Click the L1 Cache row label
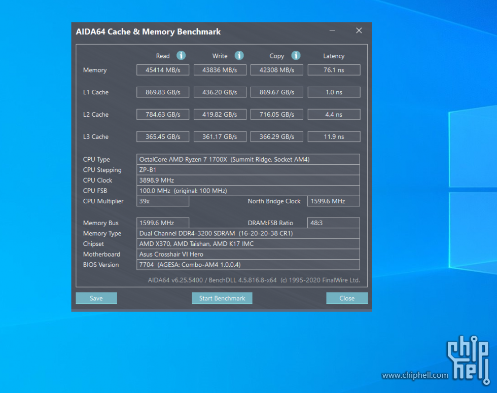This screenshot has height=393, width=497. point(96,92)
